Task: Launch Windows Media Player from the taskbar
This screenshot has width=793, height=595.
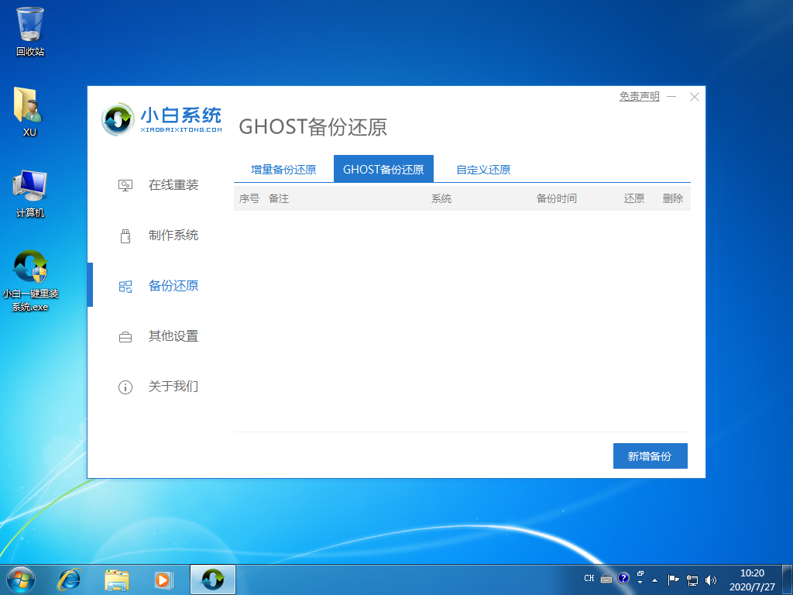Action: coord(163,578)
